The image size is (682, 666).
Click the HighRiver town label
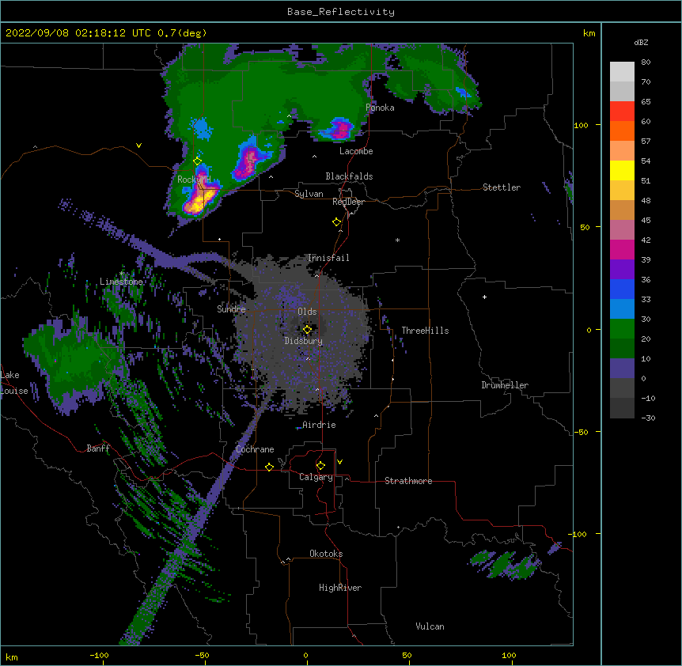click(x=340, y=588)
